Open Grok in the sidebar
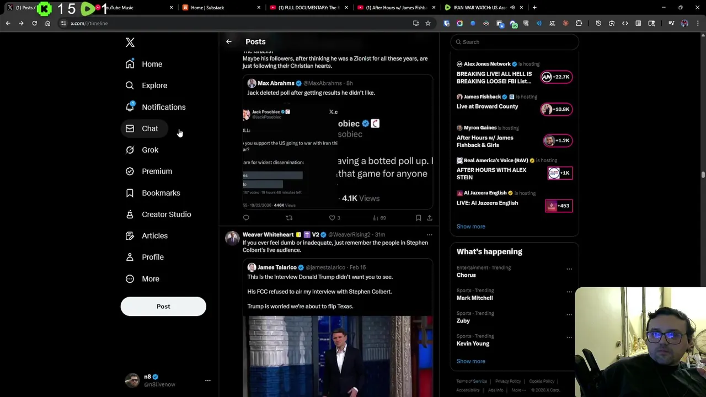Screen dimensions: 706x397 pos(142,150)
